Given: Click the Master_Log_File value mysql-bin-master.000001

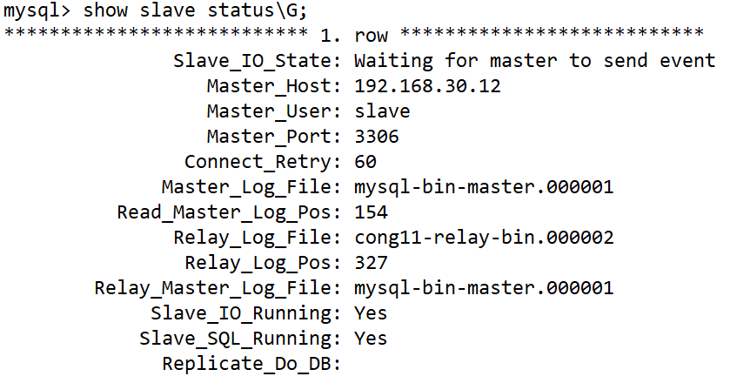Looking at the screenshot, I should click(484, 187).
